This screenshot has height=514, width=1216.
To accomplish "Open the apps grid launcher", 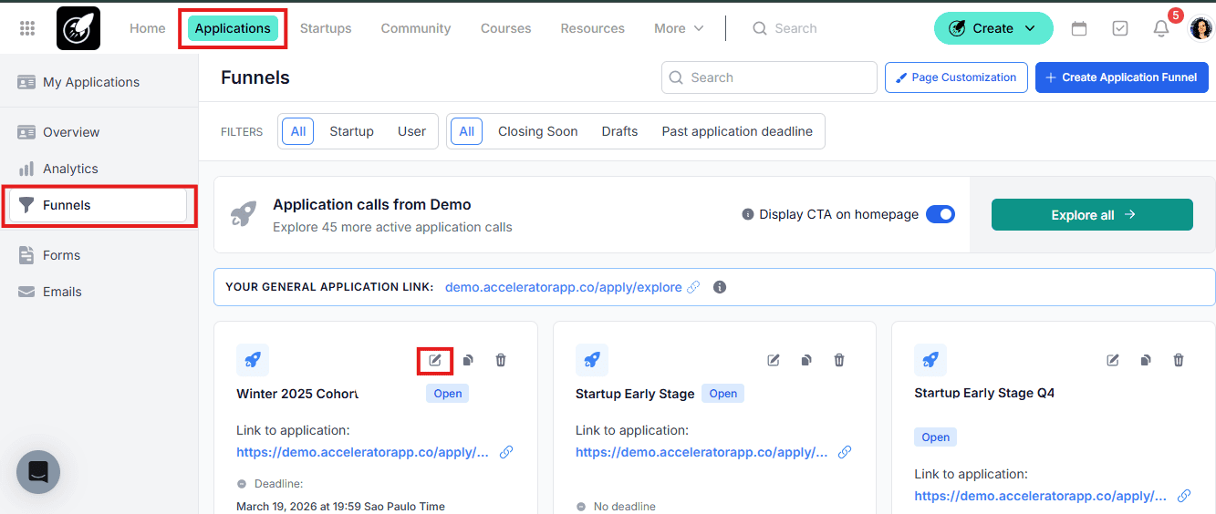I will (27, 28).
